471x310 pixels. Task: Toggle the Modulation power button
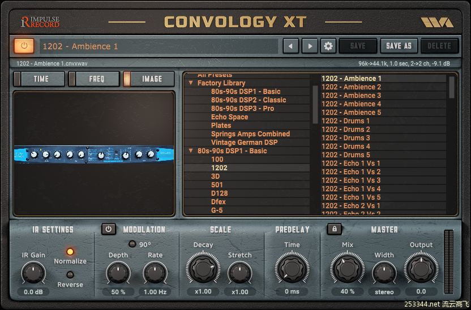[109, 229]
